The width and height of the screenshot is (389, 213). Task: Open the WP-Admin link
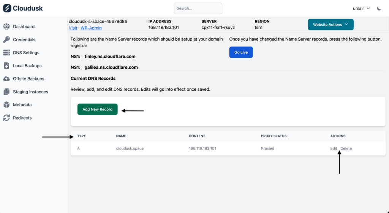91,28
